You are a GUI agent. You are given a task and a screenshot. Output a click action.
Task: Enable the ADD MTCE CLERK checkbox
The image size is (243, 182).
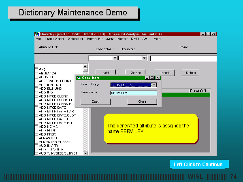pos(37,96)
